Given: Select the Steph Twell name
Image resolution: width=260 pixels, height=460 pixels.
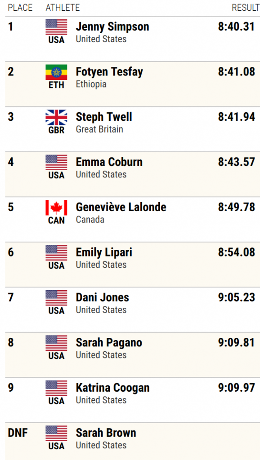Looking at the screenshot, I should [104, 117].
